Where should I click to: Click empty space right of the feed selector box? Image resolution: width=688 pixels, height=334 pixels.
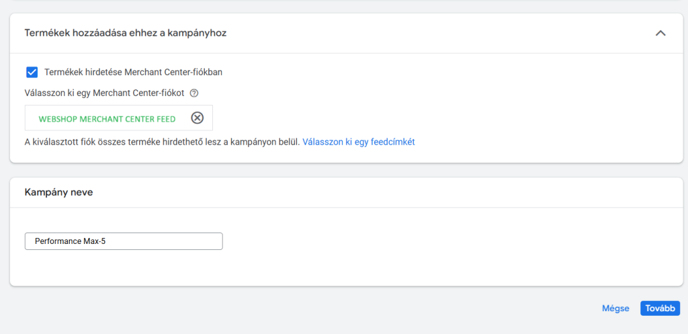[x=403, y=118]
